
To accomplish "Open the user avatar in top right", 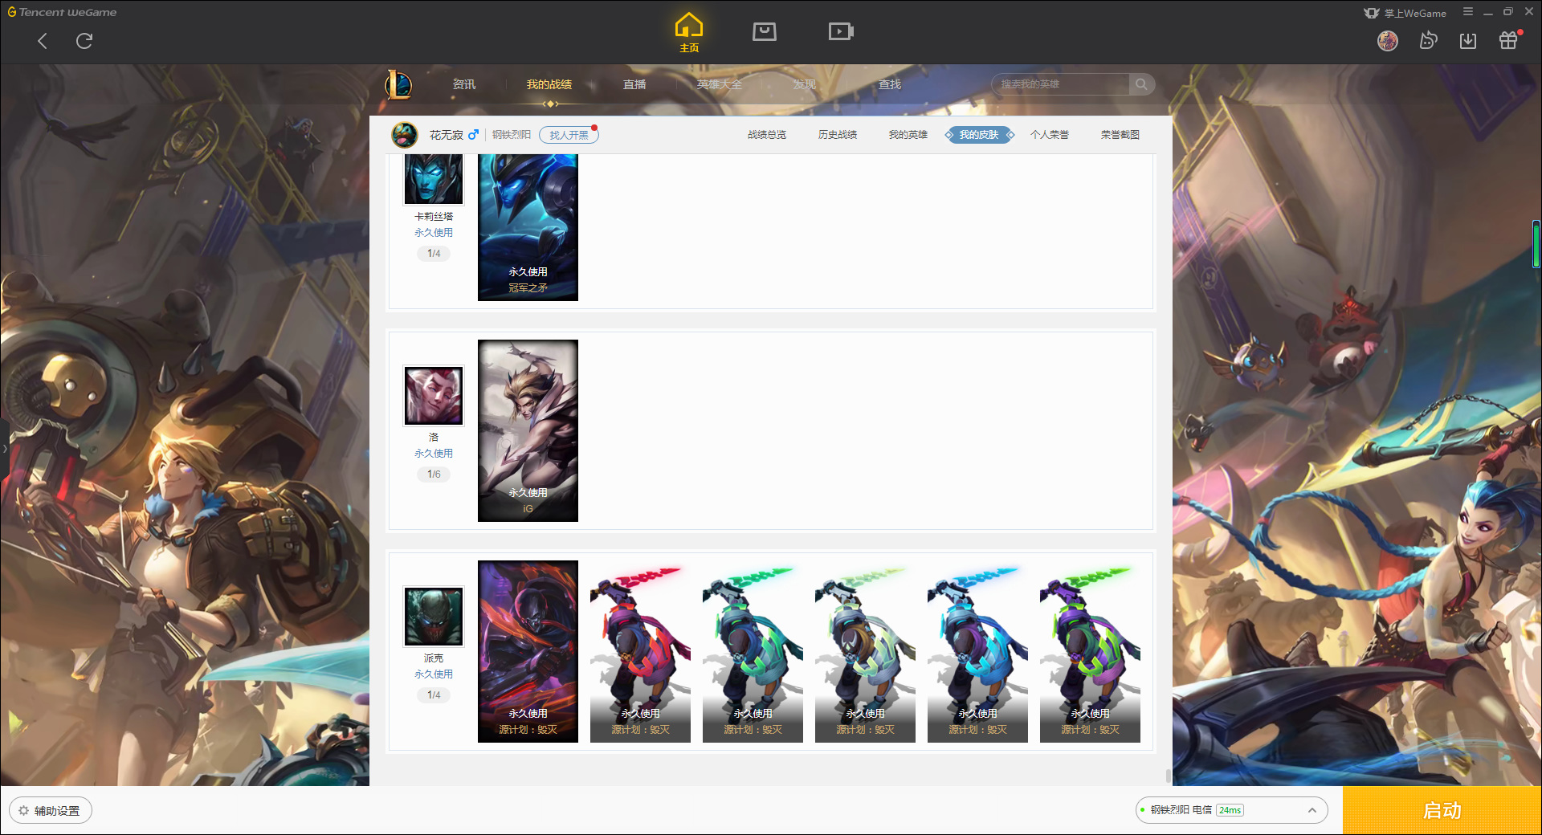I will click(1388, 40).
